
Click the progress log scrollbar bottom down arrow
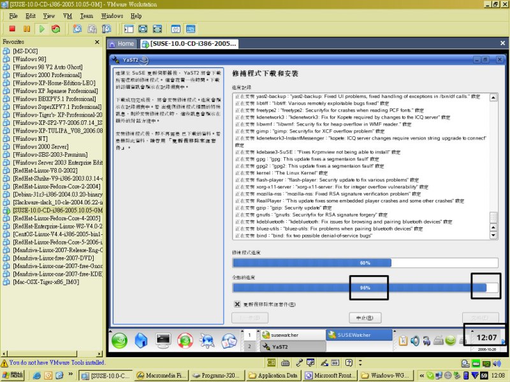(x=493, y=235)
